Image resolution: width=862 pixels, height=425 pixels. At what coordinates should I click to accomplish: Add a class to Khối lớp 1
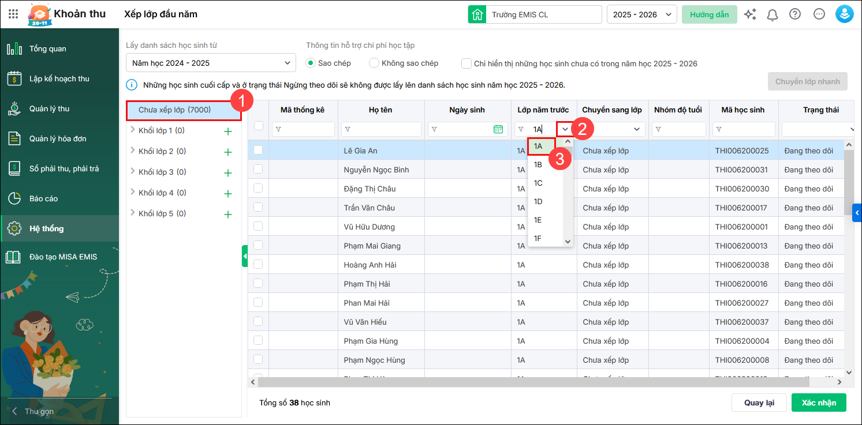click(228, 131)
